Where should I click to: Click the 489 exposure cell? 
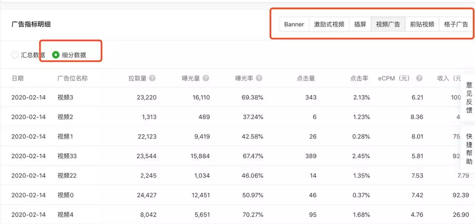(204, 117)
